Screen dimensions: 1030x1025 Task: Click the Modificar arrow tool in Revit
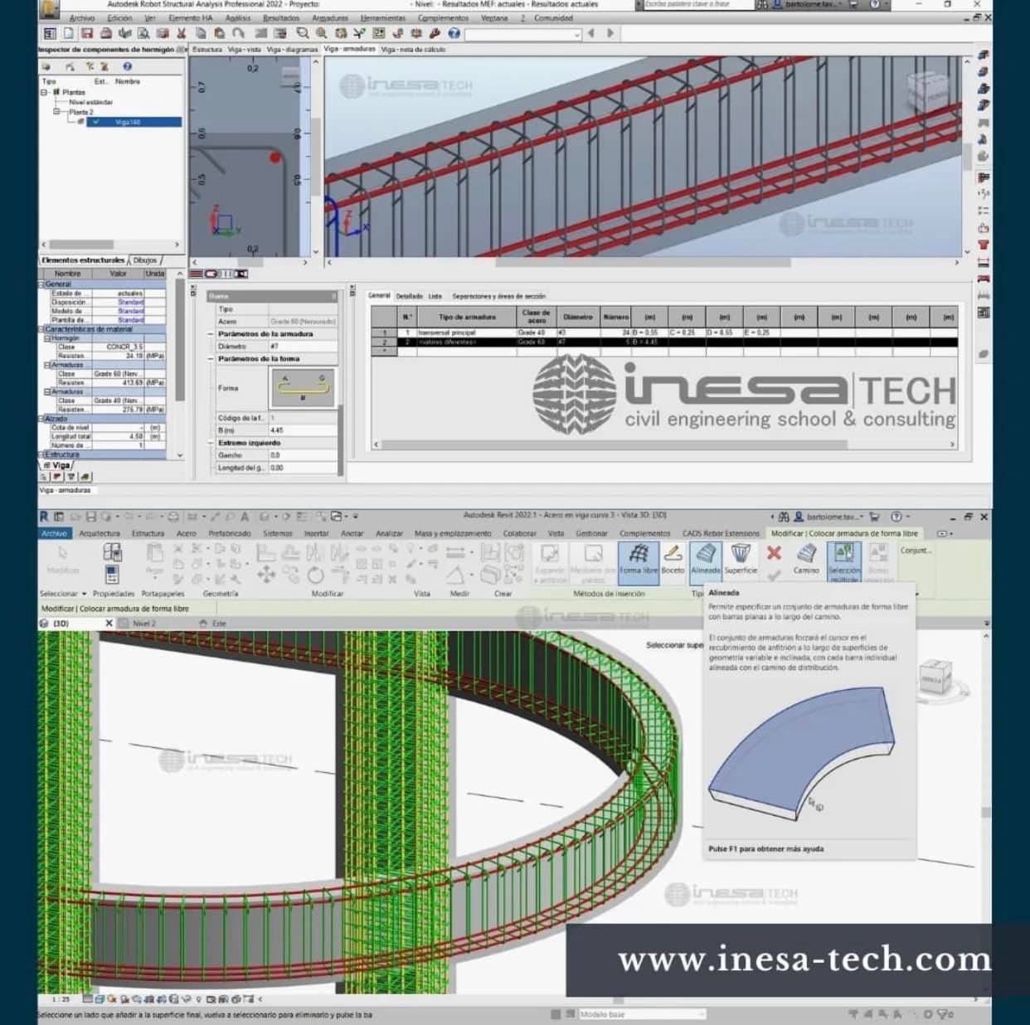click(62, 559)
